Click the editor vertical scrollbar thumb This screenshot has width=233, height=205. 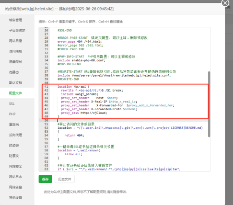209,104
